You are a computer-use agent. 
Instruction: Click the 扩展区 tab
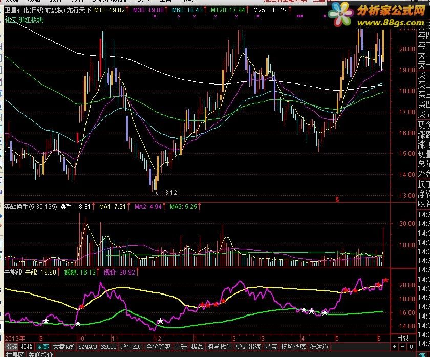pos(14,354)
